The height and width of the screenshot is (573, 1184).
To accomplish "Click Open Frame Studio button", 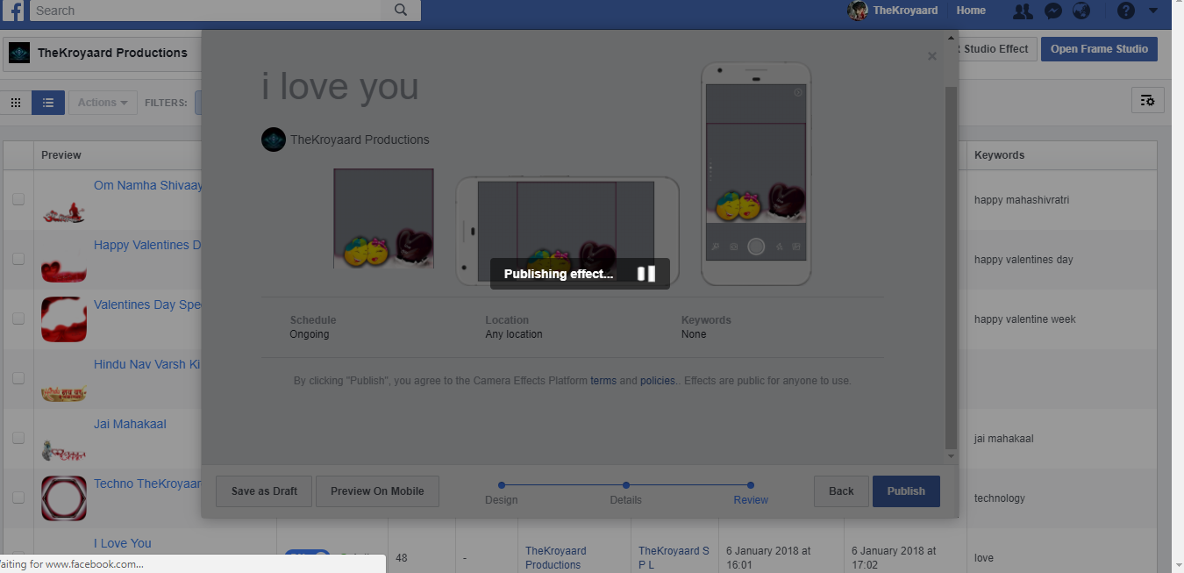I will (x=1099, y=49).
